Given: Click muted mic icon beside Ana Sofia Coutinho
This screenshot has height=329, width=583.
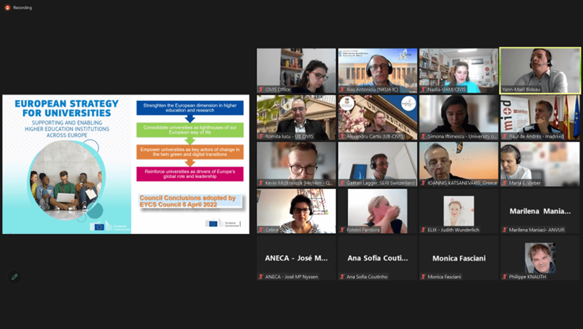Looking at the screenshot, I should (x=342, y=277).
